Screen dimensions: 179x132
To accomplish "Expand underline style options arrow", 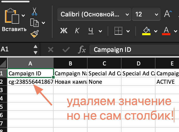I will [100, 31].
